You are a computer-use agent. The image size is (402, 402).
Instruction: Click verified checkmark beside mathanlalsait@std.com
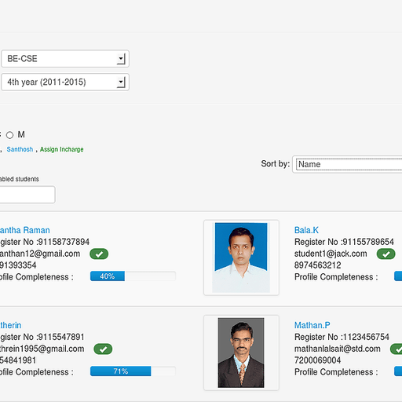(396, 349)
